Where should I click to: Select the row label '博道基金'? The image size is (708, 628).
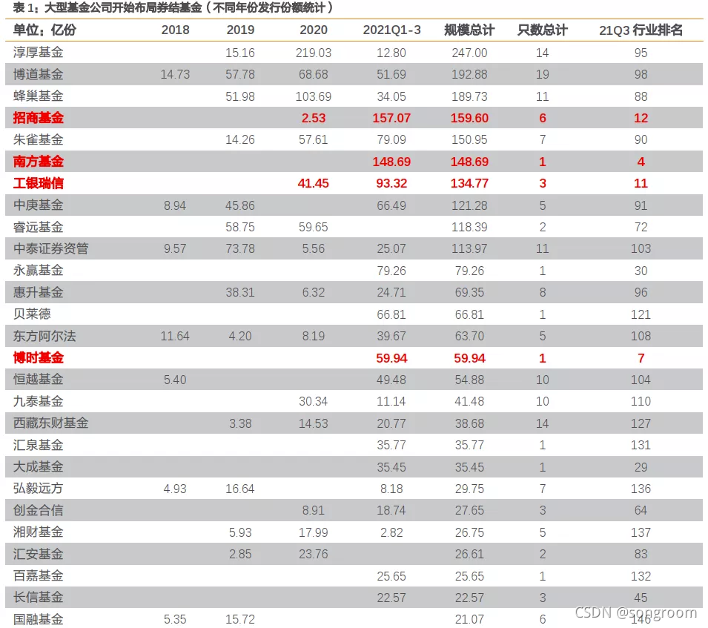38,74
